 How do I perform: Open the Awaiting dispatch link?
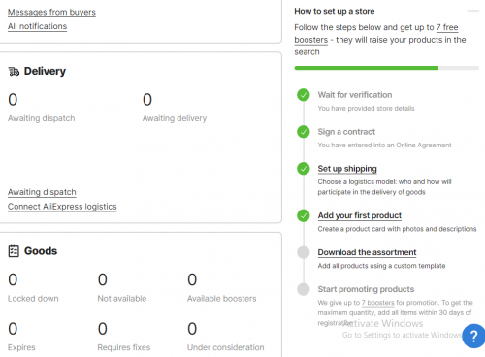tap(42, 192)
